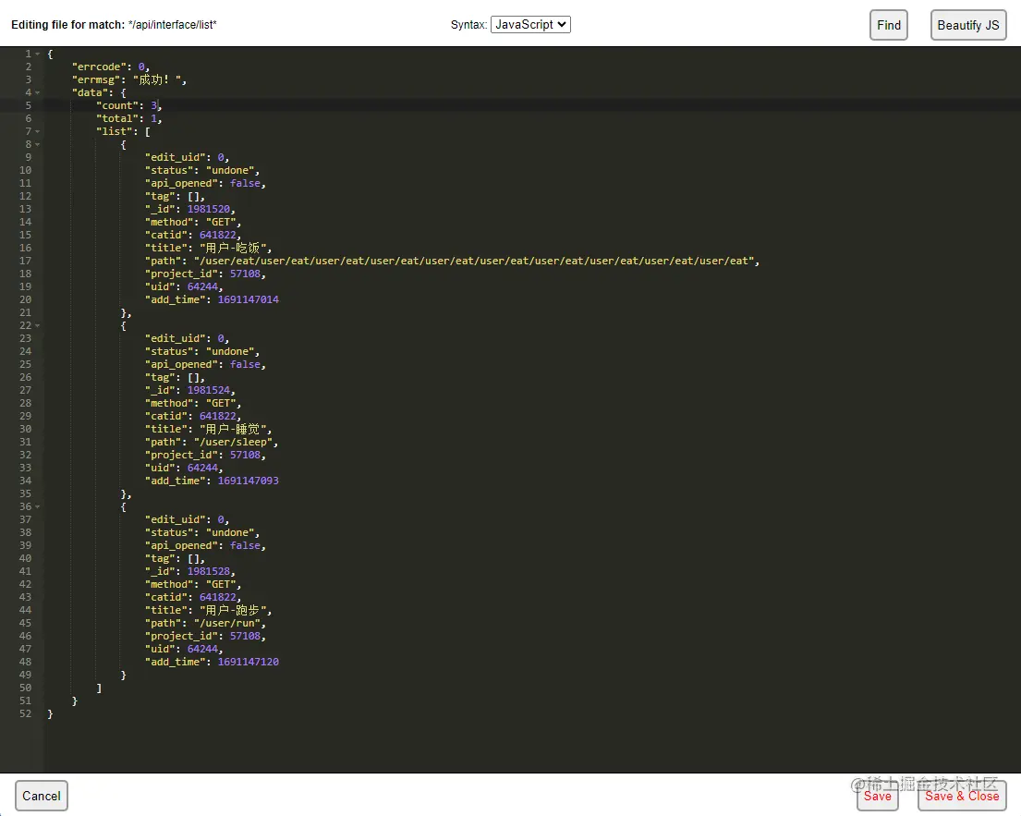Click the Cancel button
Screen dimensions: 1021x816
tap(41, 796)
